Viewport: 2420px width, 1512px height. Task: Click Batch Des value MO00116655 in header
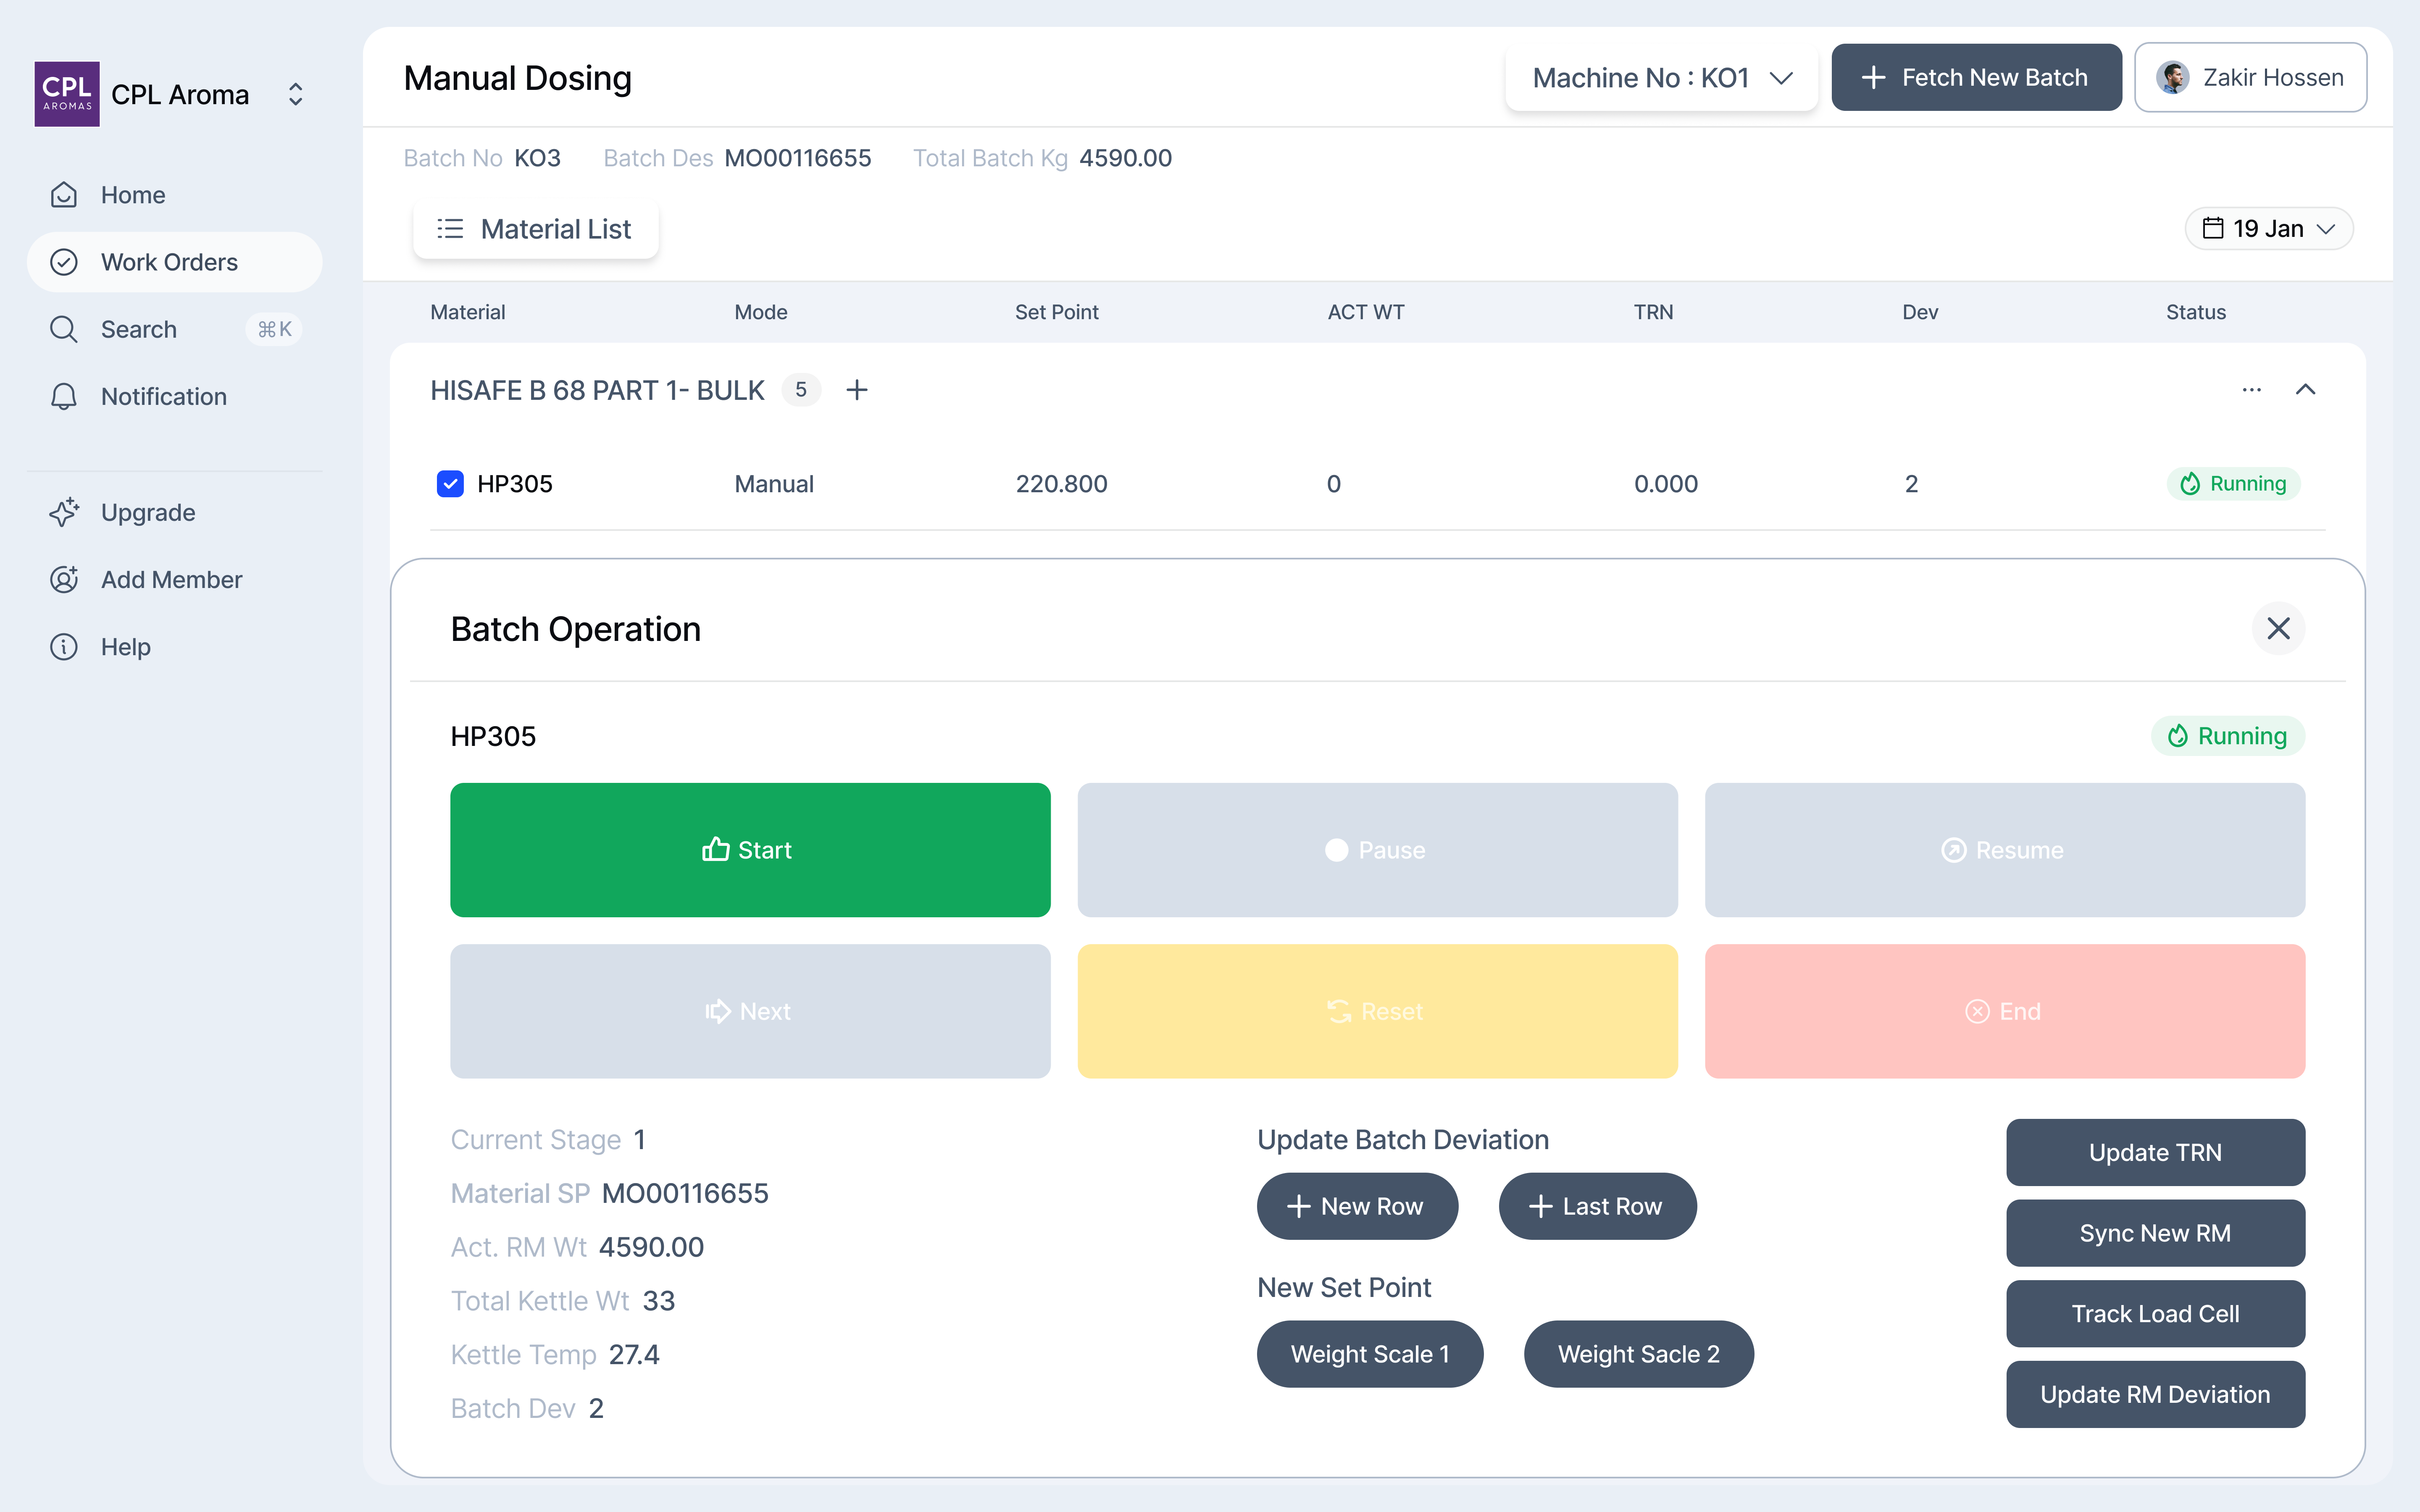pos(797,158)
